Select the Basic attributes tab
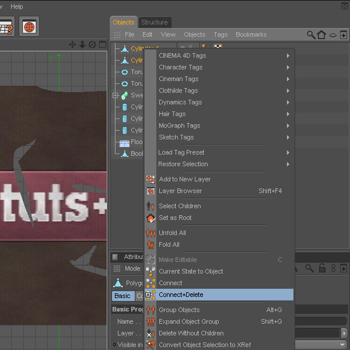This screenshot has width=350, height=350. point(123,296)
